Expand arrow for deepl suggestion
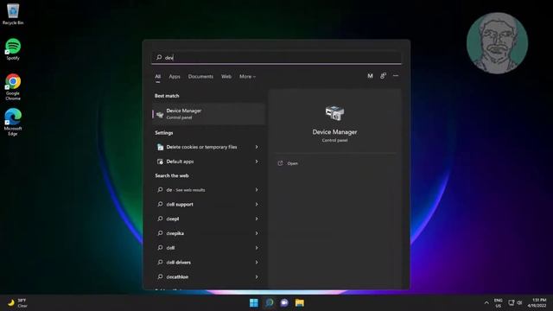 click(257, 219)
